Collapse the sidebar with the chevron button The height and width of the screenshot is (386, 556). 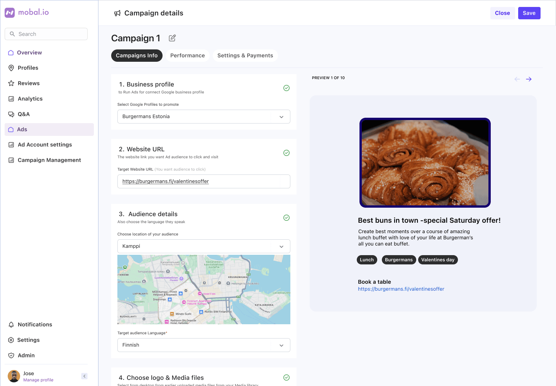point(85,376)
